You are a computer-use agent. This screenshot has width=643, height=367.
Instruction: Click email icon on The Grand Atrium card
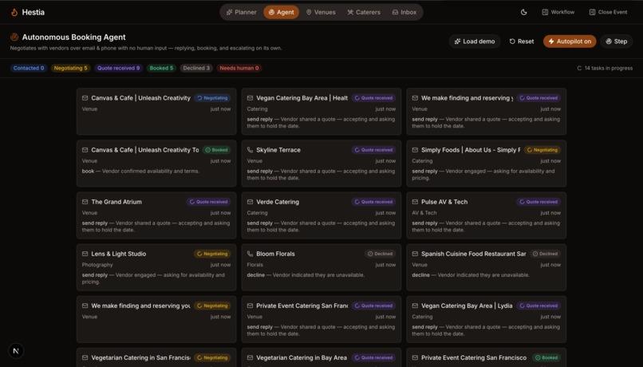(x=85, y=202)
